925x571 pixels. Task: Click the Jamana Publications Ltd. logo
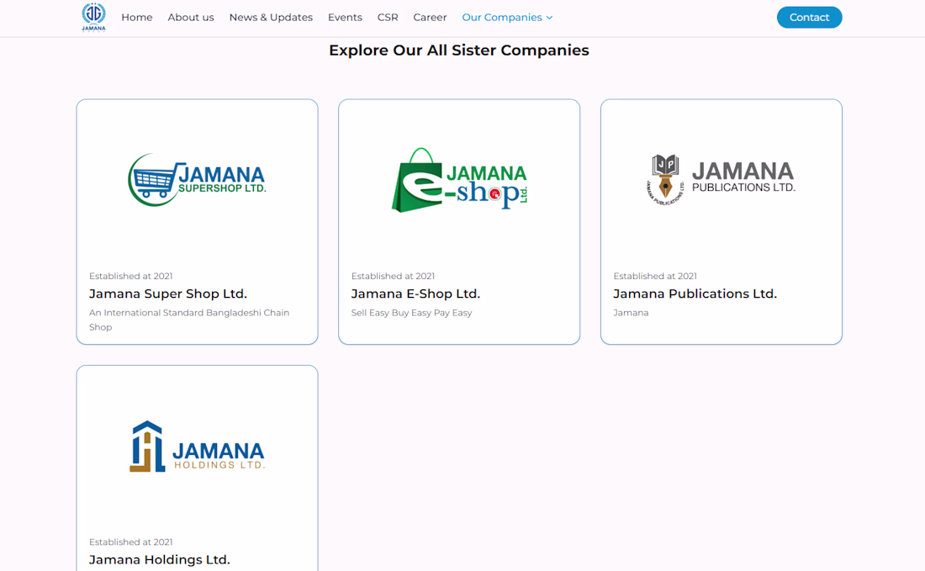721,180
